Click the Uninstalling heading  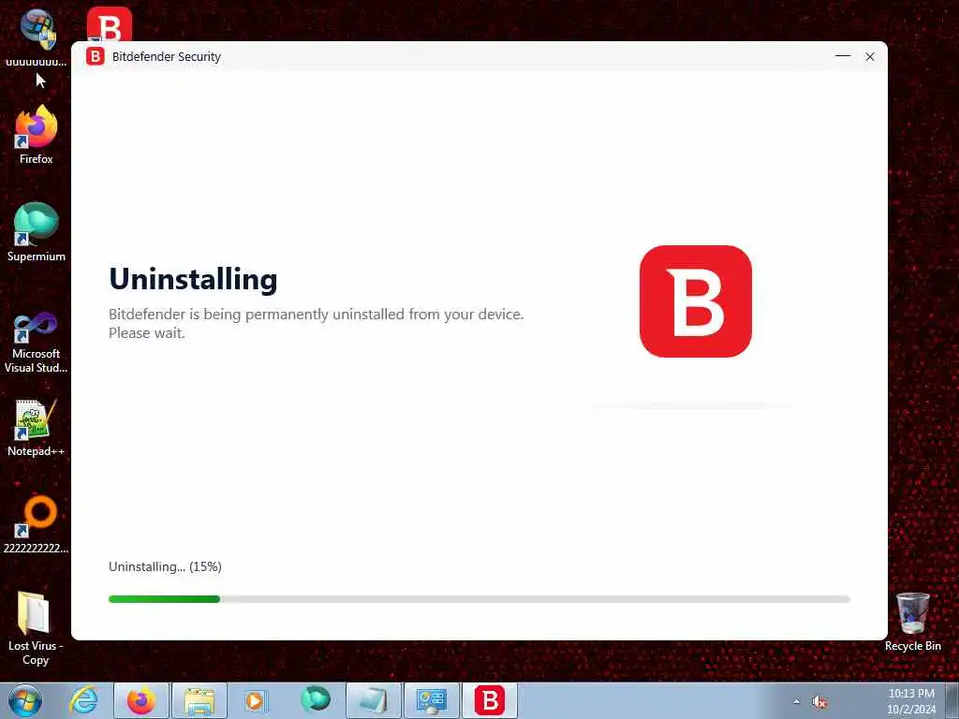pos(193,279)
